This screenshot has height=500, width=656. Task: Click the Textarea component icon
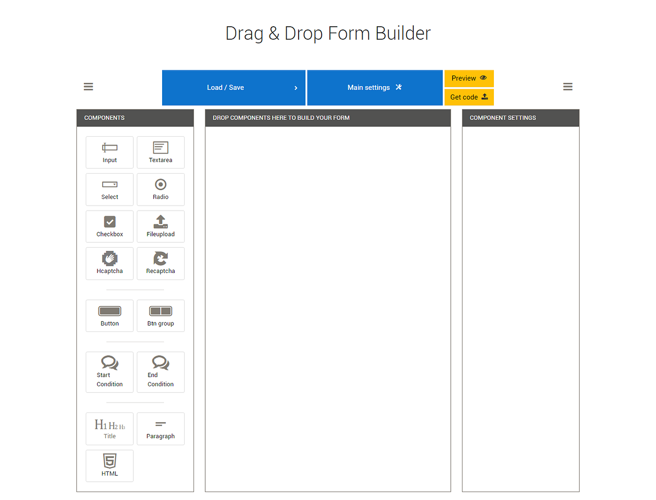click(160, 152)
